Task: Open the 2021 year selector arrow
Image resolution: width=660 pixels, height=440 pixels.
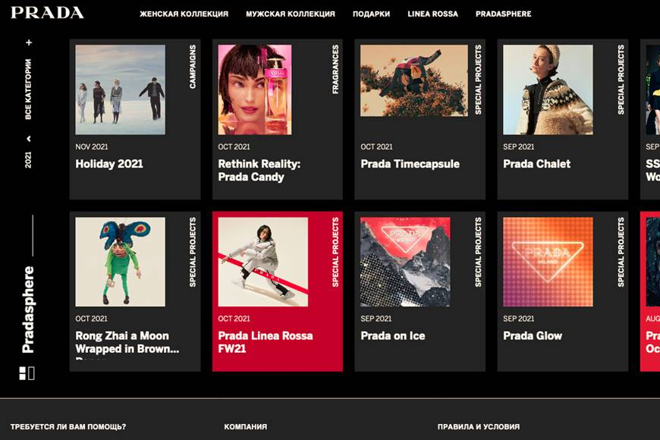Action: pos(29,139)
